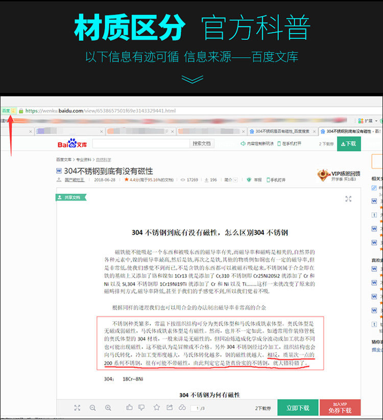The image size is (383, 420).
Task: Click the zoom out magnifier icon
Action: coord(92,408)
